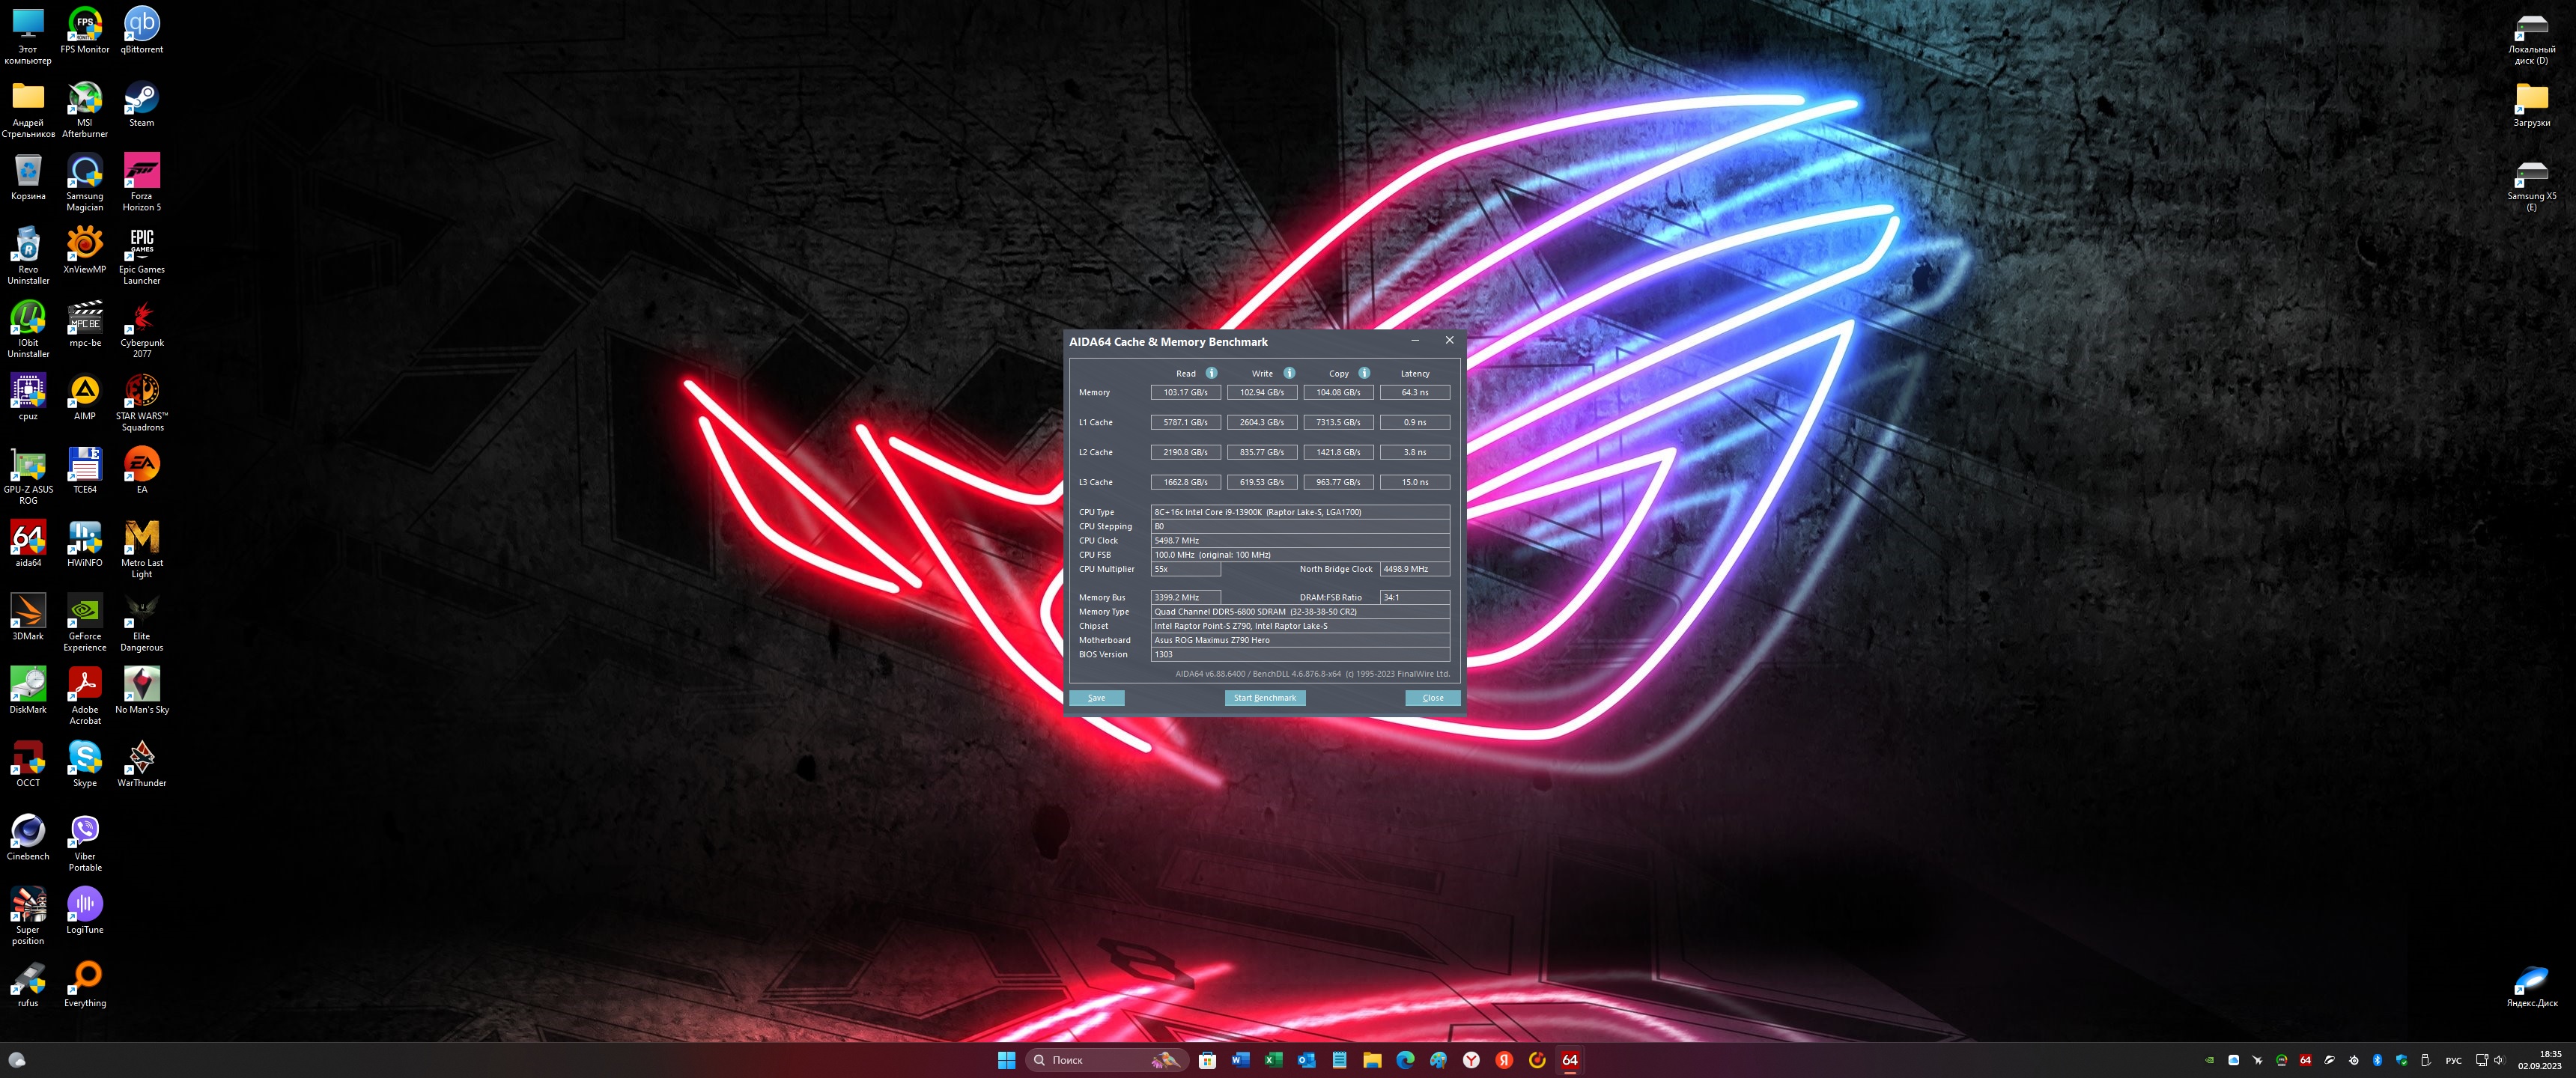Viewport: 2576px width, 1078px height.
Task: Switch input language via РУС indicator
Action: pos(2453,1060)
